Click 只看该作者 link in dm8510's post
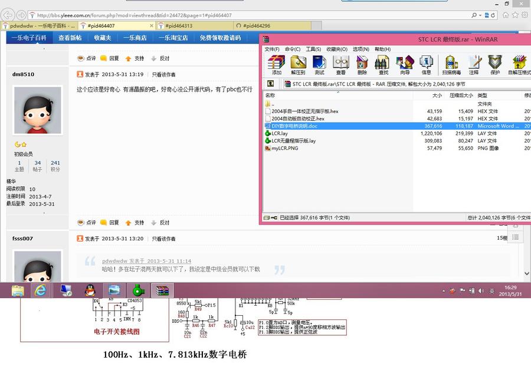The width and height of the screenshot is (531, 370). 163,75
